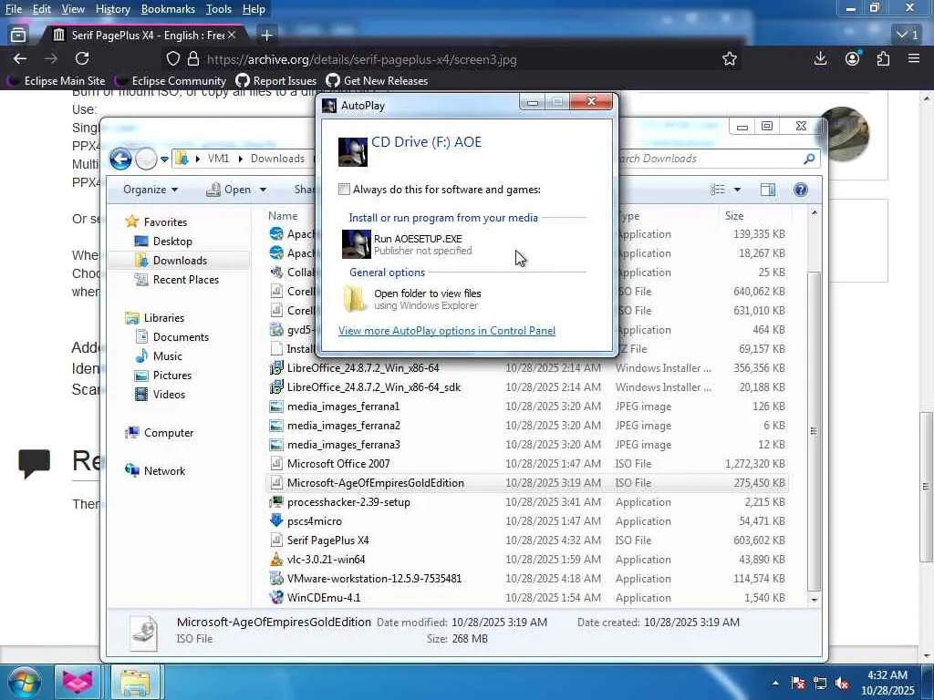Click the change your view icon
Viewport: 934px width, 700px height.
(717, 190)
